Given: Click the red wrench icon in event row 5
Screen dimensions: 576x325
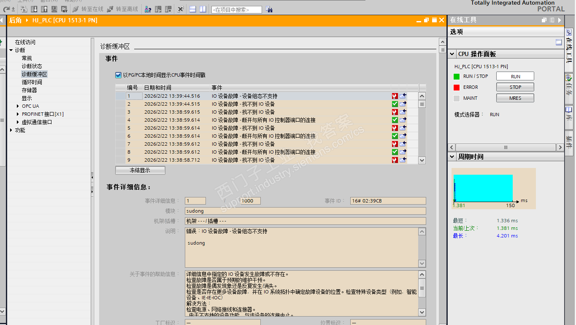Looking at the screenshot, I should tap(395, 128).
